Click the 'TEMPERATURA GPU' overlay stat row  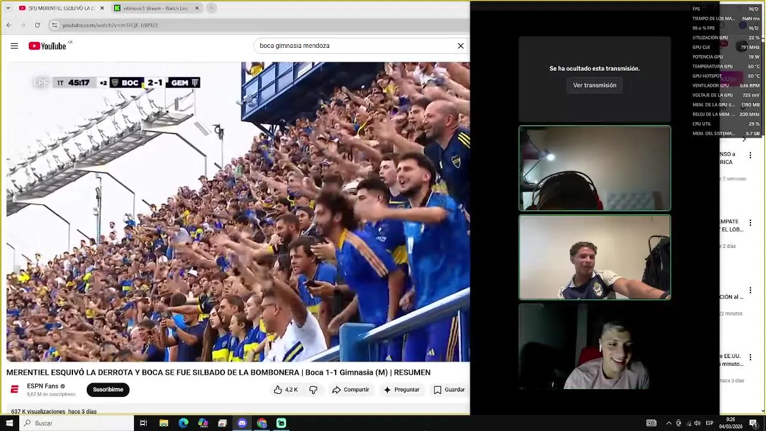pyautogui.click(x=726, y=66)
